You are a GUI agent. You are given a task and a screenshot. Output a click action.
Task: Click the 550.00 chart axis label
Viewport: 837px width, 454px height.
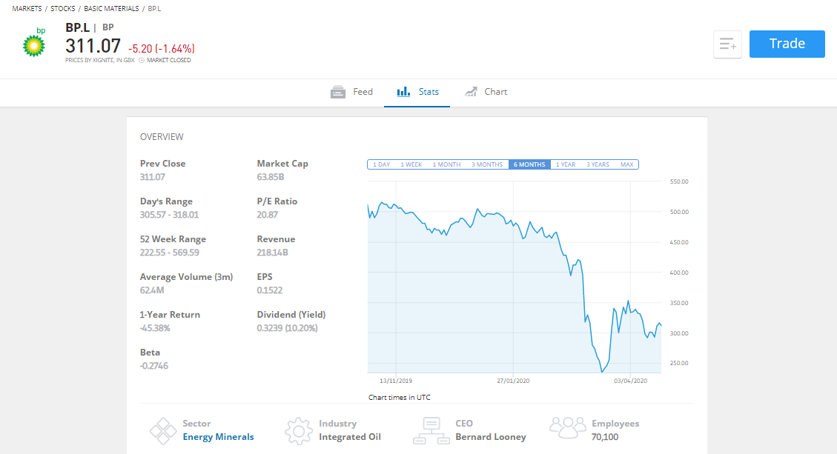[x=679, y=182]
